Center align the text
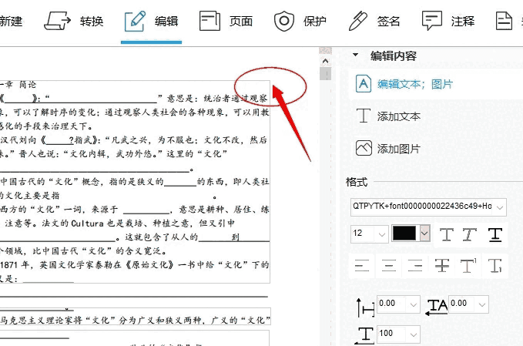 point(388,266)
